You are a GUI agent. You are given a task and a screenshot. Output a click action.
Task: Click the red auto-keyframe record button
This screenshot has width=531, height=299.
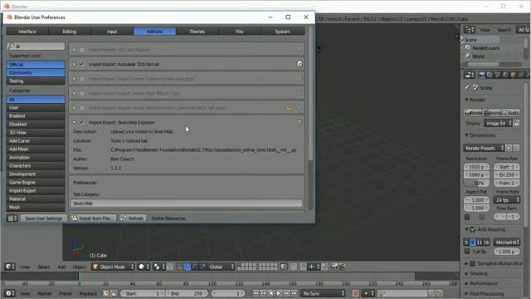click(356, 293)
